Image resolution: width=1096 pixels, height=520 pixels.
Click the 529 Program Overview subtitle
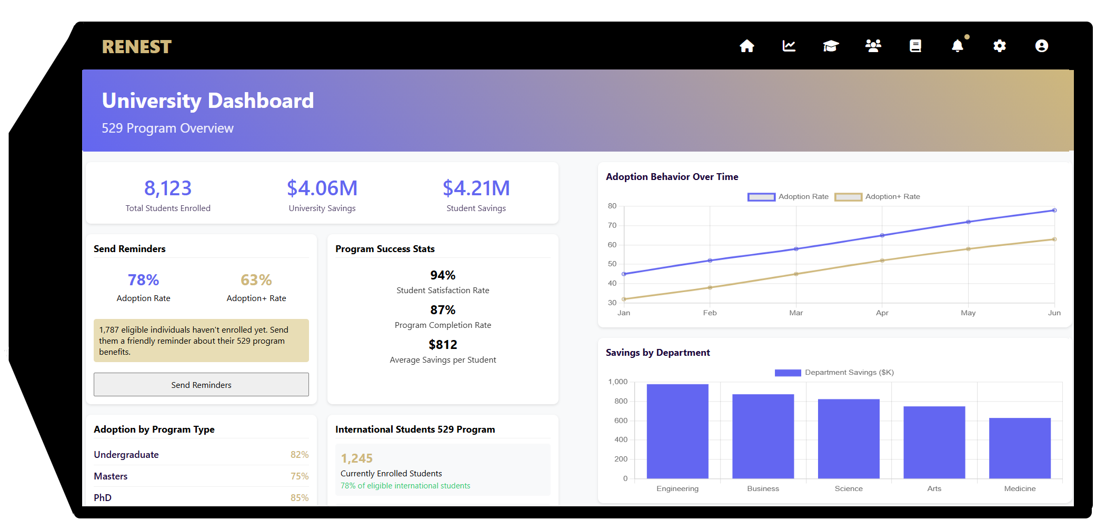point(167,128)
